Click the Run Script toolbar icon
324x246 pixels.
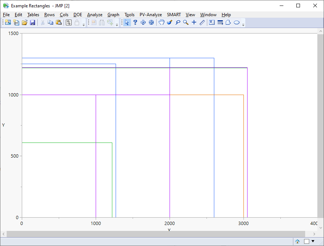point(68,22)
